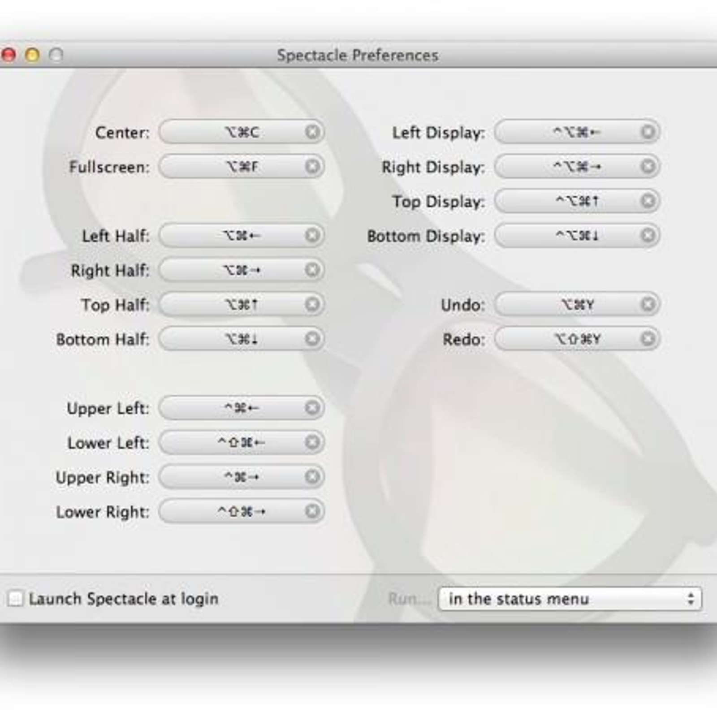717x717 pixels.
Task: Click the 'Launch Spectacle at login' label text
Action: pyautogui.click(x=124, y=599)
